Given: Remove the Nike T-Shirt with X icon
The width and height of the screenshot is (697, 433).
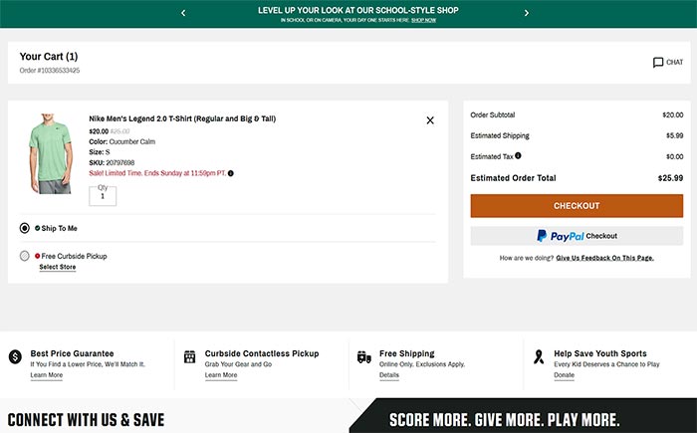Looking at the screenshot, I should point(430,120).
